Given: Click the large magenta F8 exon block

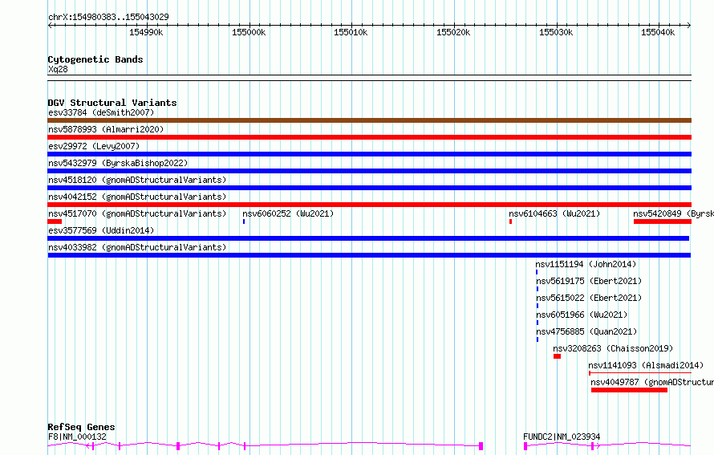Looking at the screenshot, I should [x=481, y=446].
